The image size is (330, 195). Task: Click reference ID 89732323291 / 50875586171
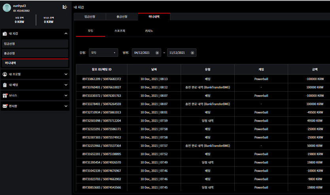pyautogui.click(x=102, y=129)
